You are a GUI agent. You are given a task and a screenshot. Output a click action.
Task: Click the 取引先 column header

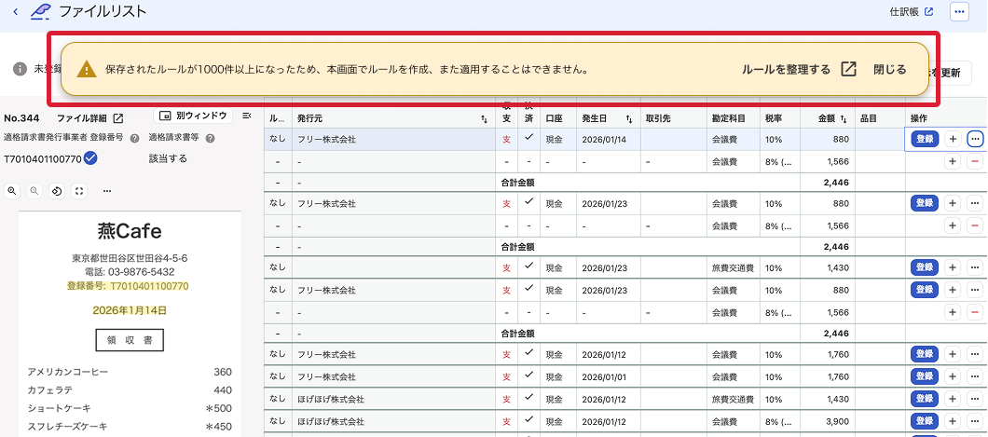(674, 118)
